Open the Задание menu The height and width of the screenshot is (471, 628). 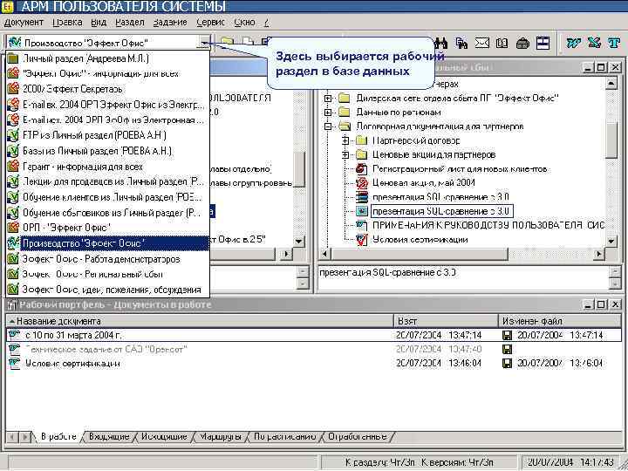click(170, 23)
